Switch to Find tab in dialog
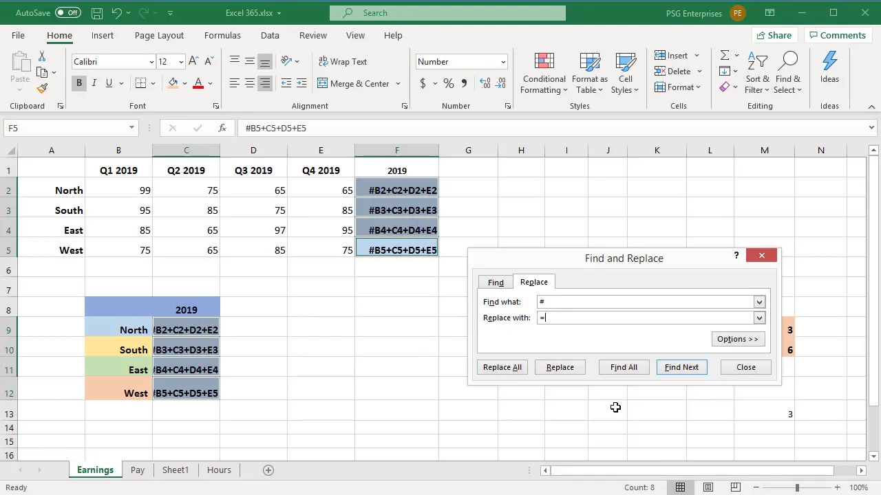 click(x=496, y=283)
